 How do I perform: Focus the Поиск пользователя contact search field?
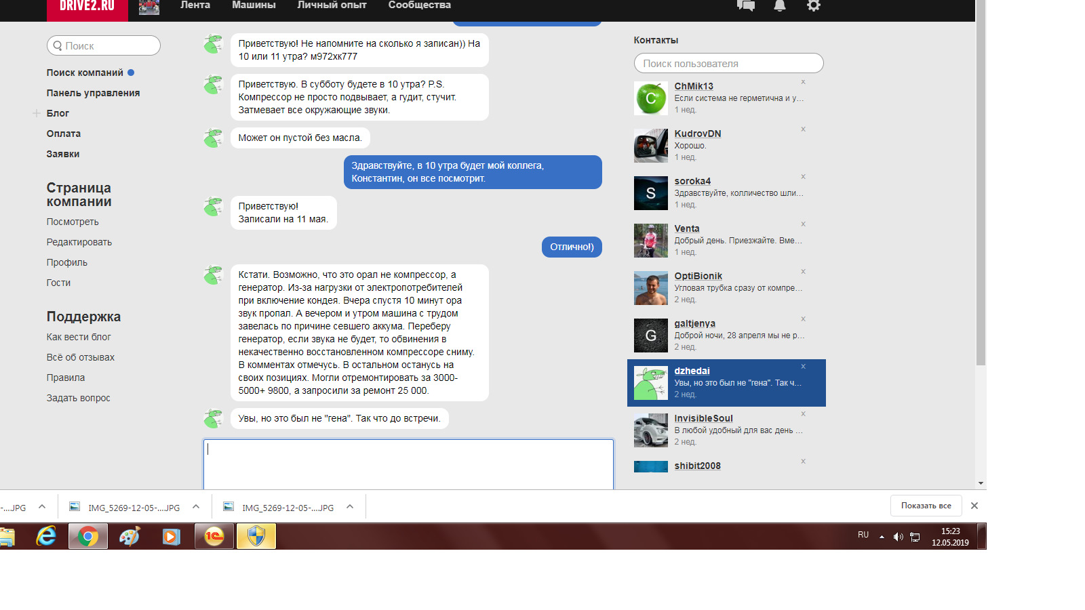click(728, 63)
